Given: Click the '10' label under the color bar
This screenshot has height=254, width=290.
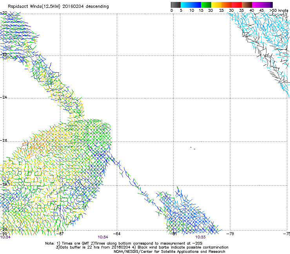Looking at the screenshot, I should point(192,11).
